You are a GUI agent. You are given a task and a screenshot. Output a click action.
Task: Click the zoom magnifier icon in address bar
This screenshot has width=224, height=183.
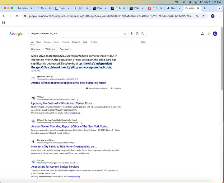coord(198,16)
